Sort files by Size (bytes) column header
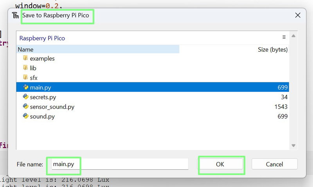 (x=234, y=50)
